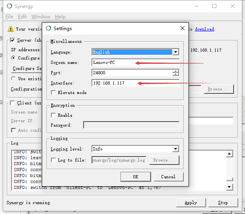Open the Logging level dropdown arrow

176,149
